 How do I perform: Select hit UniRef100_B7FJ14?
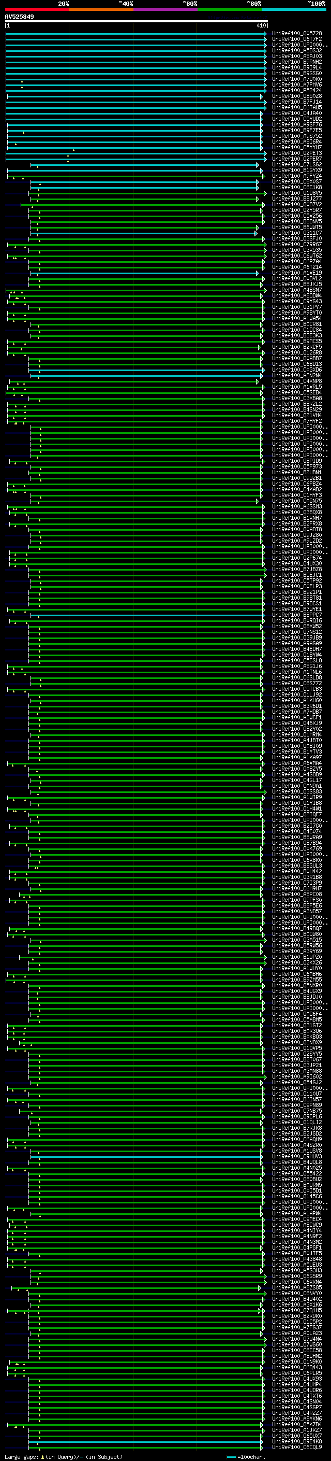tap(296, 102)
